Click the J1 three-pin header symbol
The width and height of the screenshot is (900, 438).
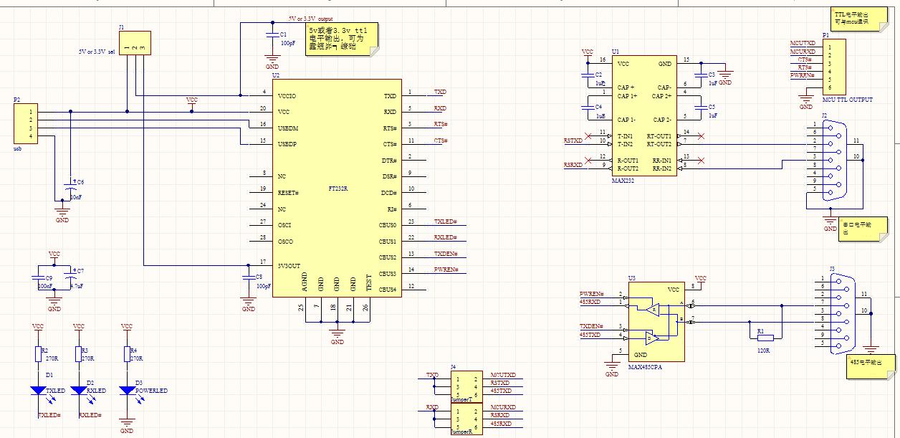[134, 42]
